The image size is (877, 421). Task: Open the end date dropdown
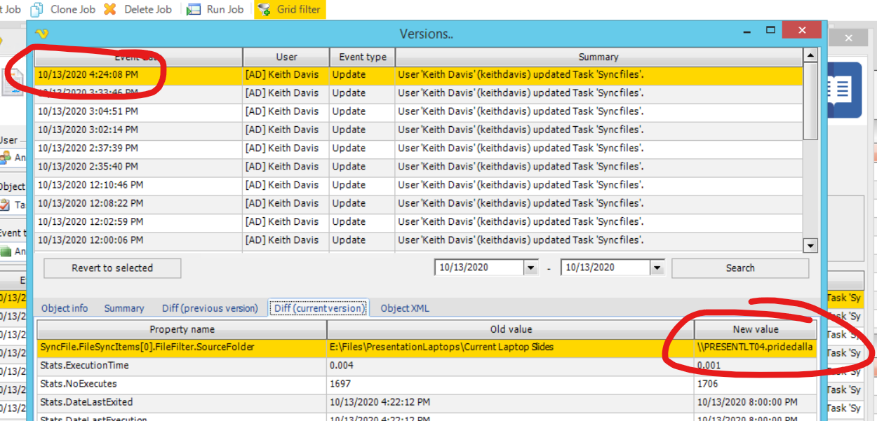[x=657, y=268]
